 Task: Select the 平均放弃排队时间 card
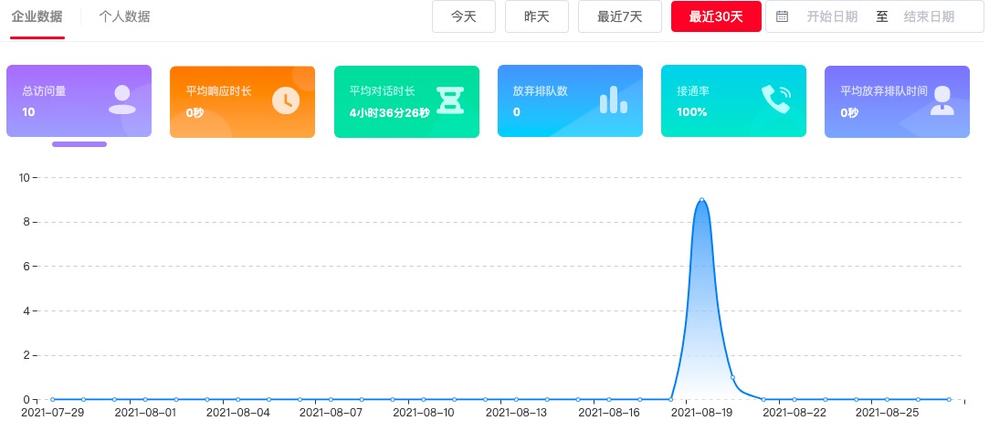(x=897, y=101)
